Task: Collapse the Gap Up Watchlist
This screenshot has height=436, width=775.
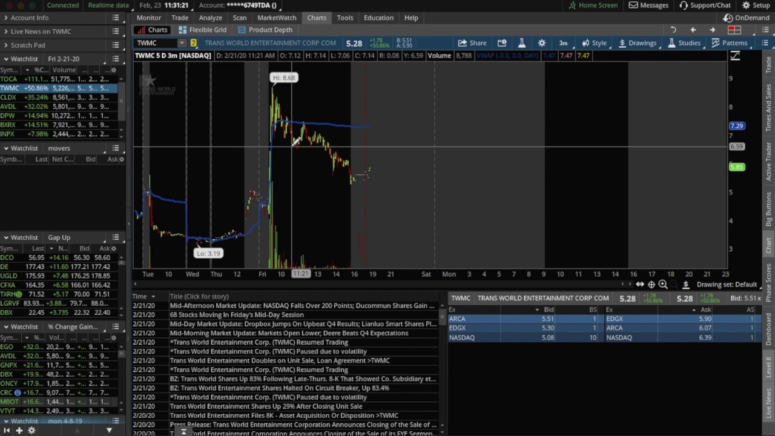Action: pos(5,237)
